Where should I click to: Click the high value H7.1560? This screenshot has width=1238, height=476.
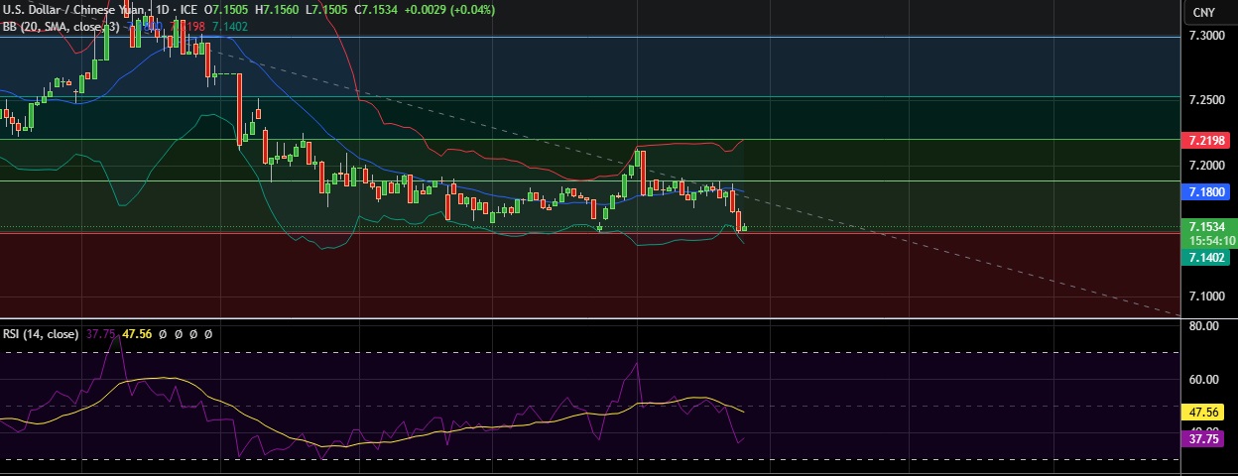click(x=279, y=10)
